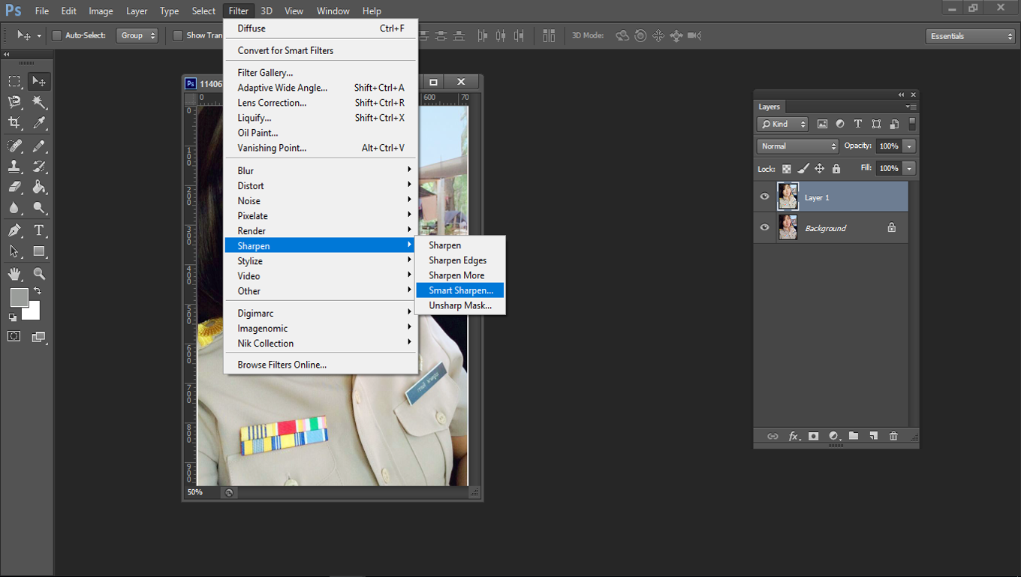The width and height of the screenshot is (1021, 577).
Task: Select the Move tool in toolbox
Action: [x=39, y=81]
